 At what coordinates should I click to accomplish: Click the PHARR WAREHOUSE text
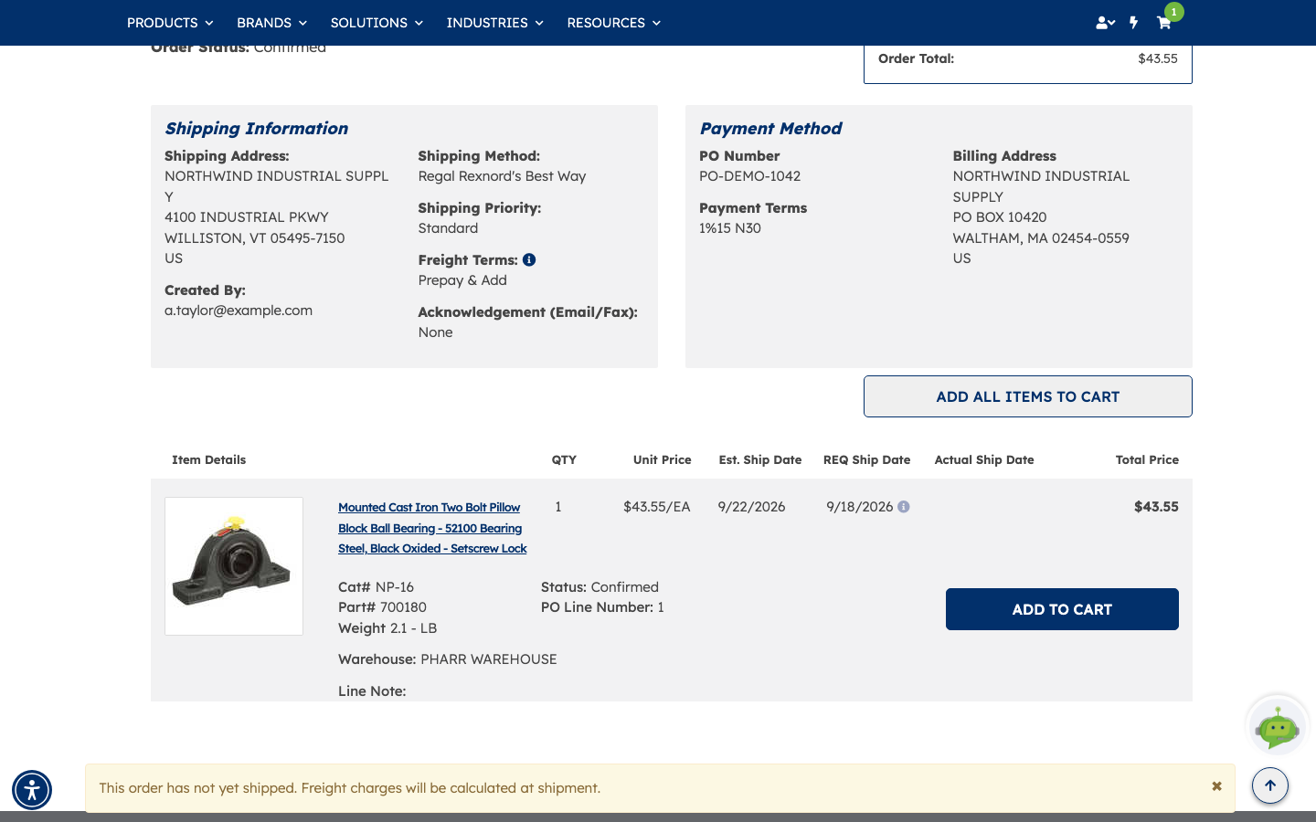pyautogui.click(x=489, y=659)
